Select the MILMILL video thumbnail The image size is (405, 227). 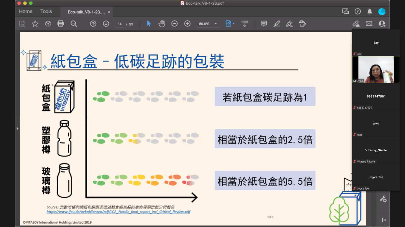(376, 70)
